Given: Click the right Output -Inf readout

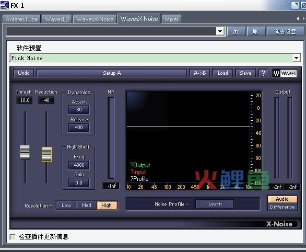Looking at the screenshot, I should (x=292, y=187).
